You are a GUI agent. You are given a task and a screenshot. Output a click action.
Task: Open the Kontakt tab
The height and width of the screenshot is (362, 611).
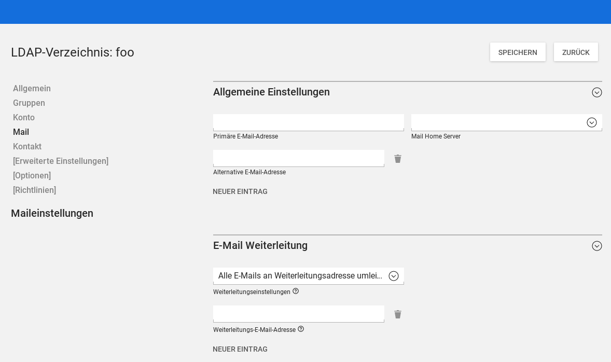27,147
